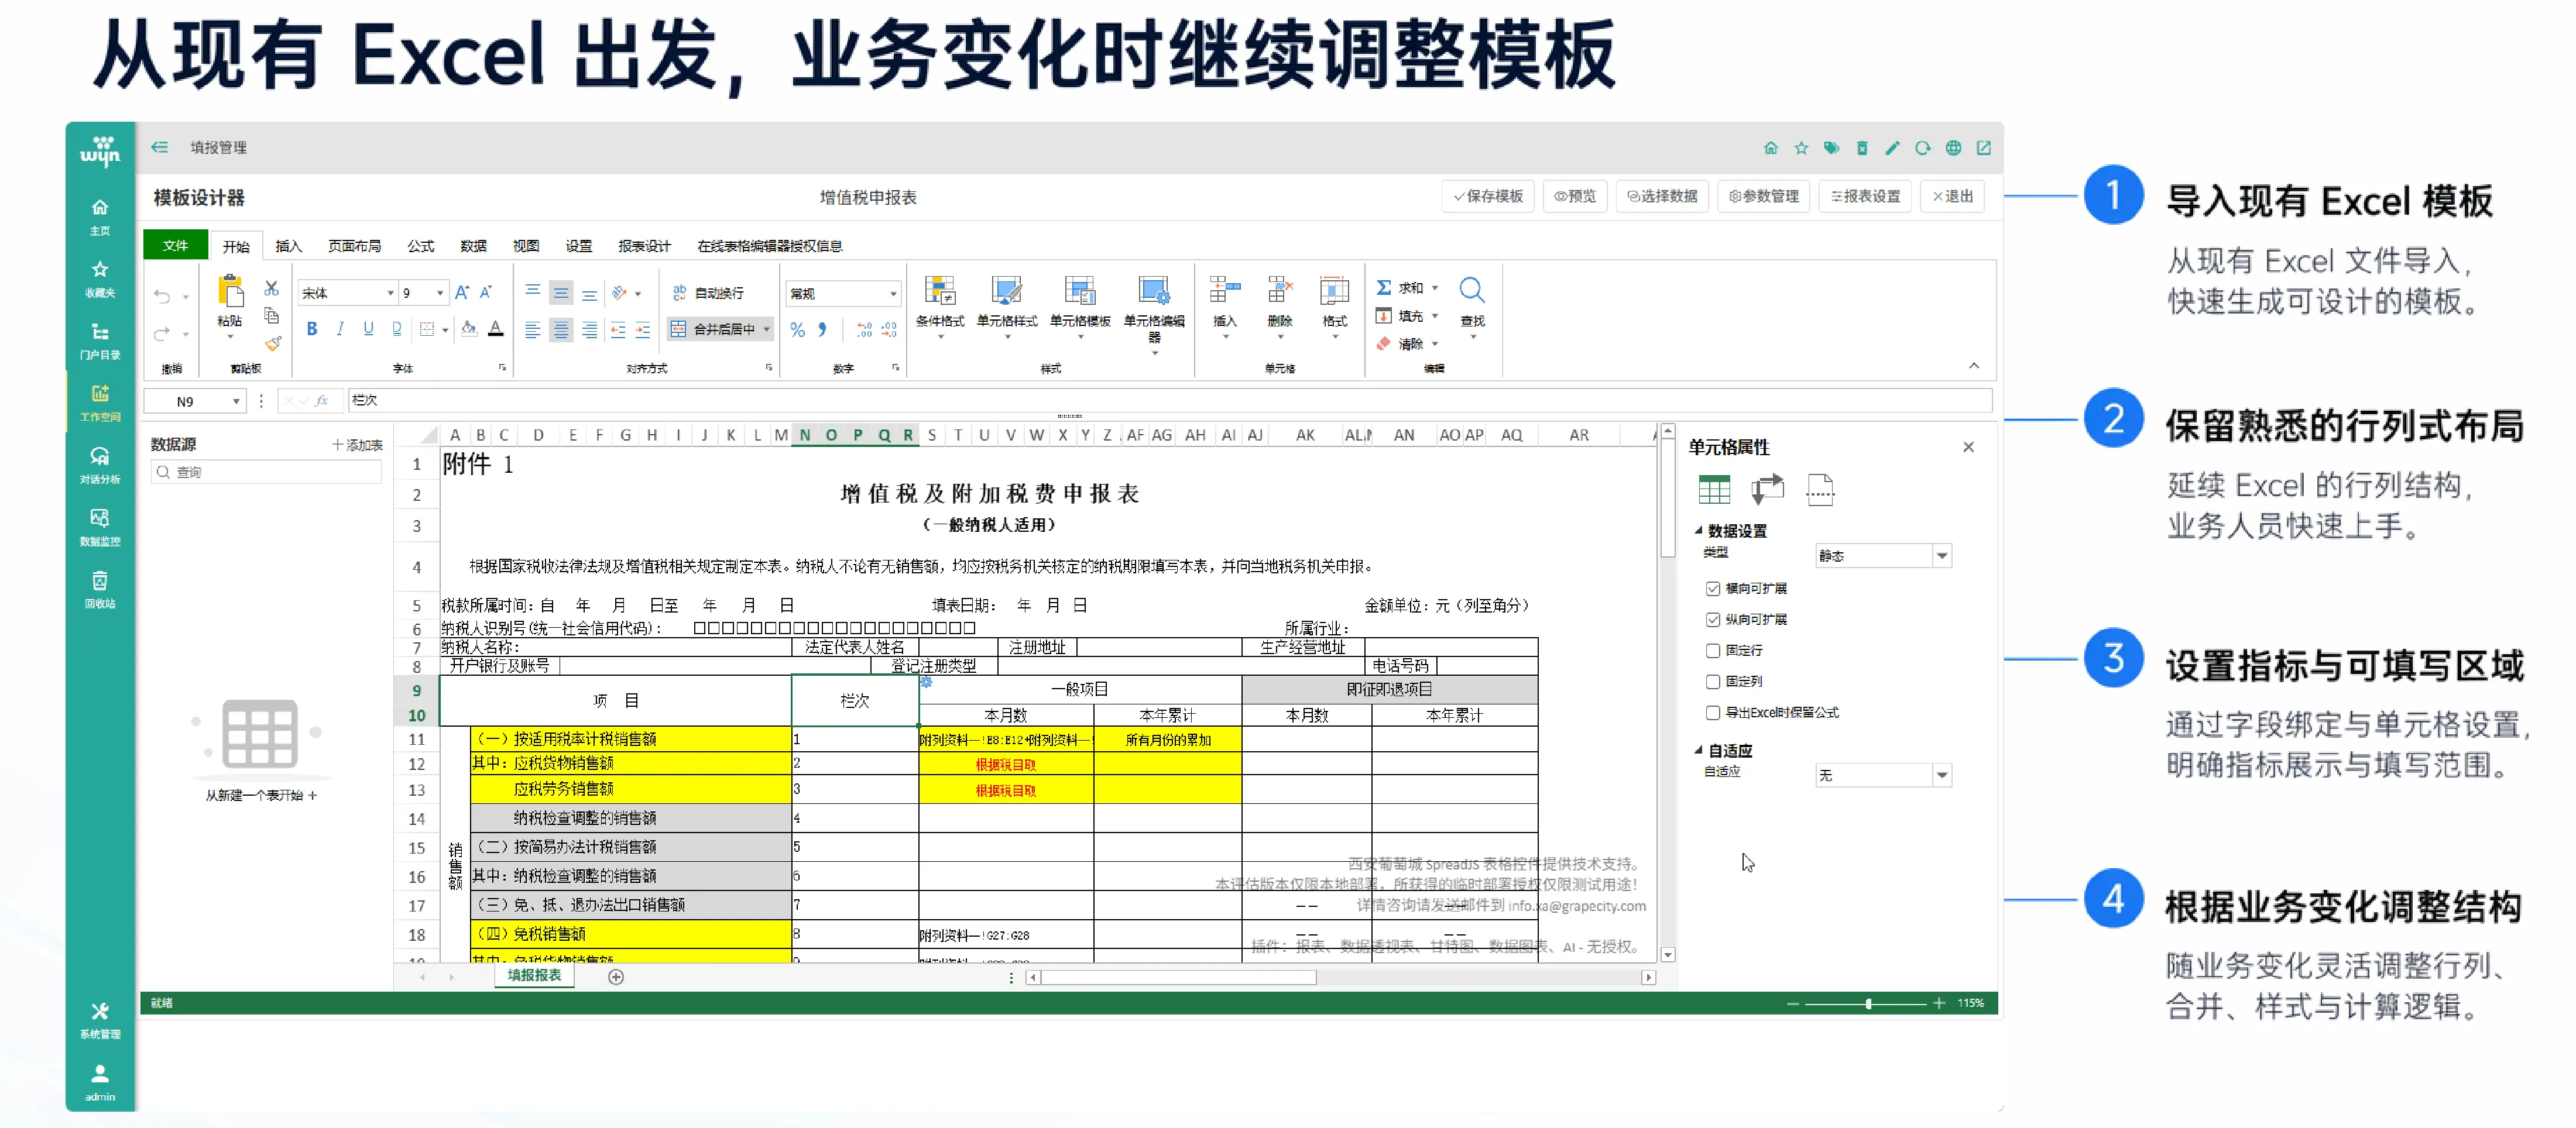The image size is (2576, 1128).
Task: Open the 合并后居中 dropdown arrow
Action: point(767,329)
